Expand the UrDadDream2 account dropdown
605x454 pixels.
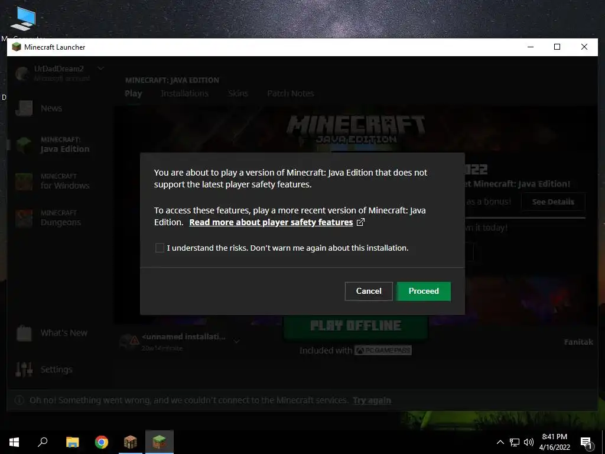100,69
